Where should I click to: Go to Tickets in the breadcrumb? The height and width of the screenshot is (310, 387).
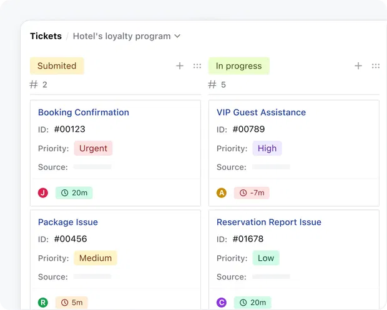[x=46, y=36]
